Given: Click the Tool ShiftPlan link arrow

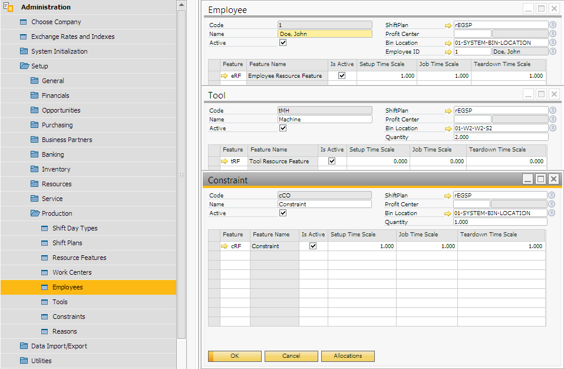Looking at the screenshot, I should coord(448,111).
